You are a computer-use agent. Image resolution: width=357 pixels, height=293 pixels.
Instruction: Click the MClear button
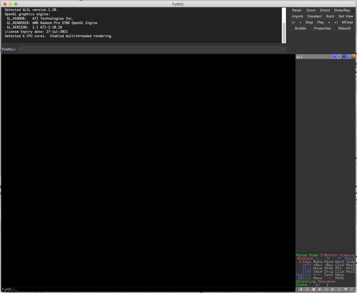click(x=347, y=22)
